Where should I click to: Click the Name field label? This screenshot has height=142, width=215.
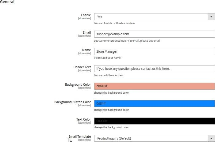(86, 50)
